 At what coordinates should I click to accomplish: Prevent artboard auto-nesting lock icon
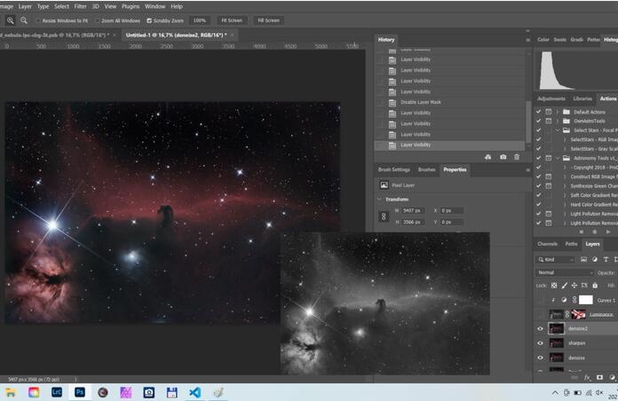(584, 285)
